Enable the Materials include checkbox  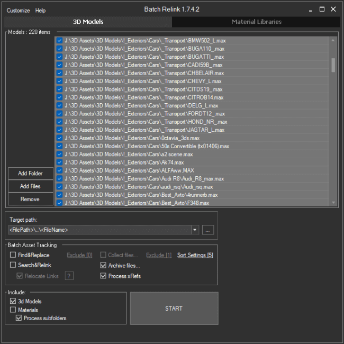tap(13, 310)
